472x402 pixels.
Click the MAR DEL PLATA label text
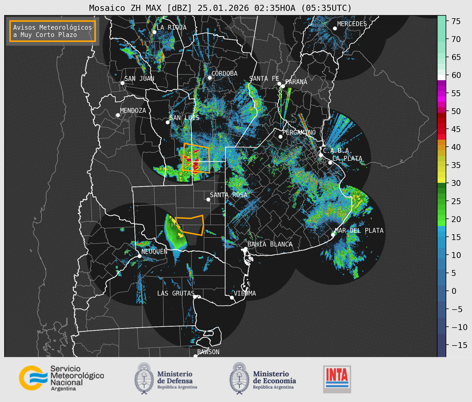(x=359, y=231)
